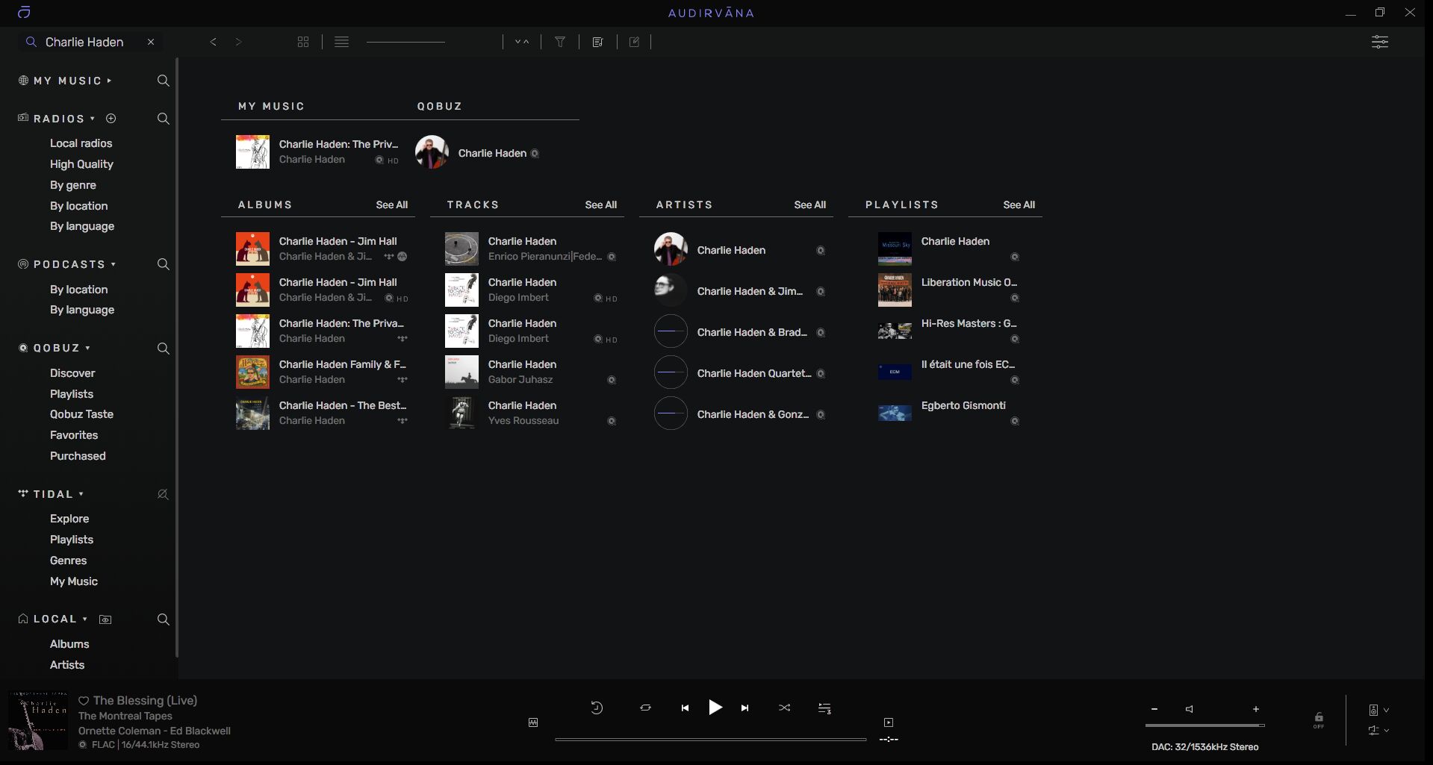Collapse the TIDAL section

coord(81,494)
